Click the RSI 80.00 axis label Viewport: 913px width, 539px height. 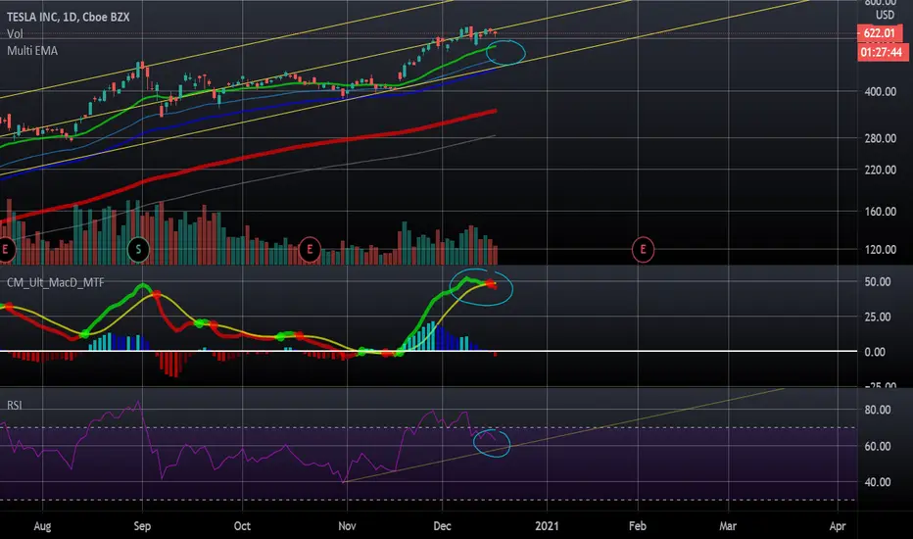click(878, 410)
